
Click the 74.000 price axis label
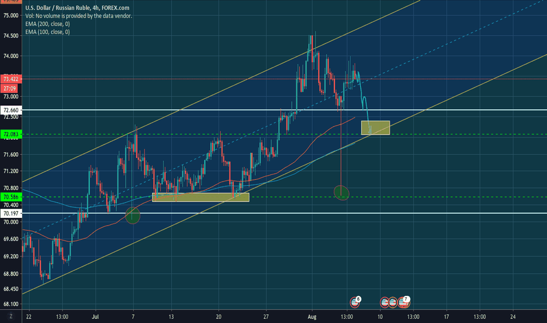pyautogui.click(x=11, y=56)
